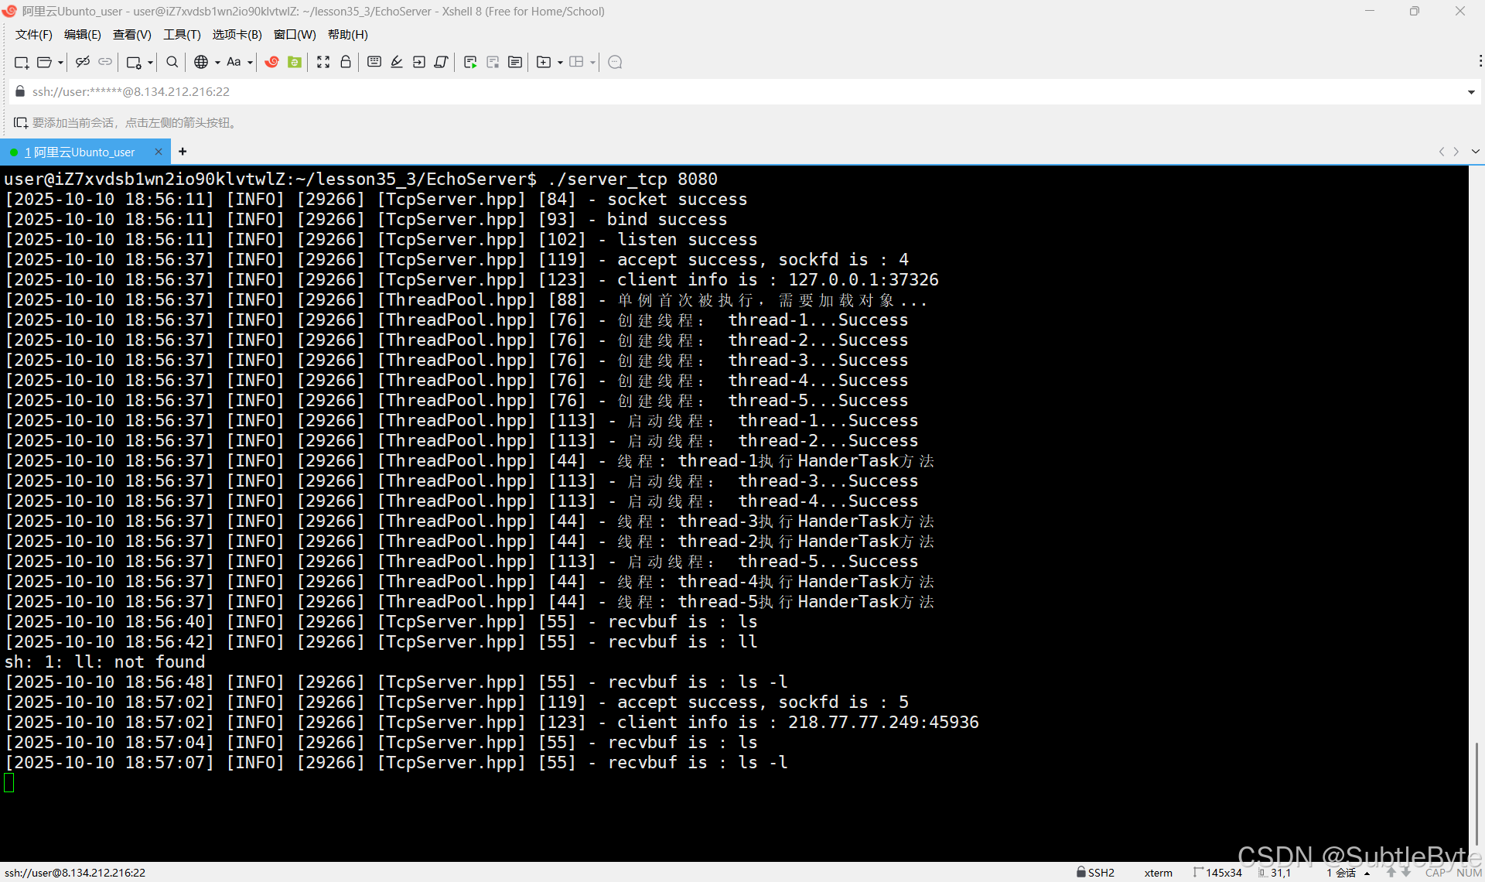Open the address bar history dropdown
The image size is (1485, 882).
[x=1470, y=92]
